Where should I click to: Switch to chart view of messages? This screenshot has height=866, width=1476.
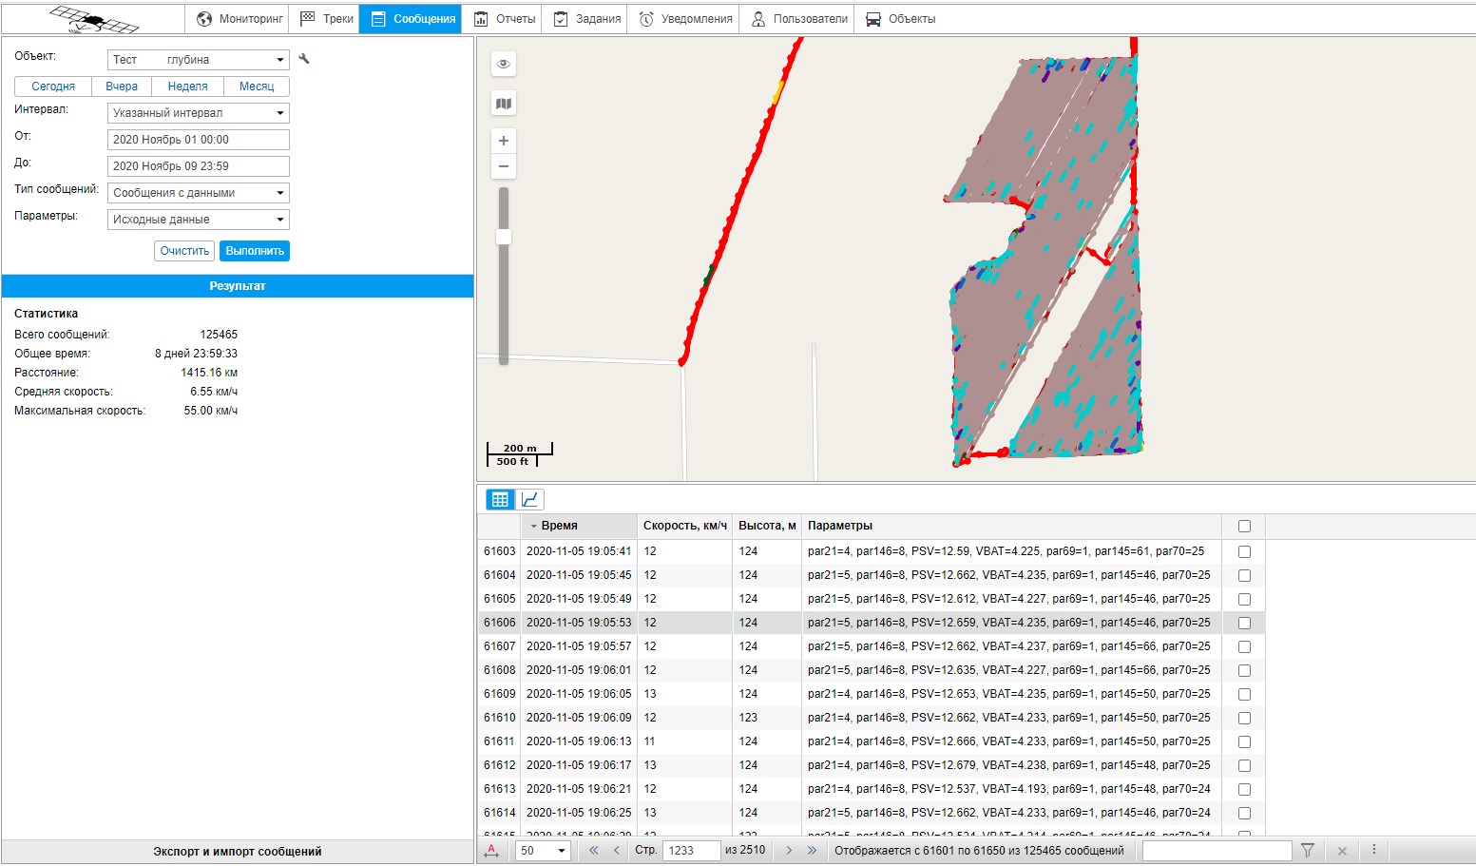[x=530, y=499]
